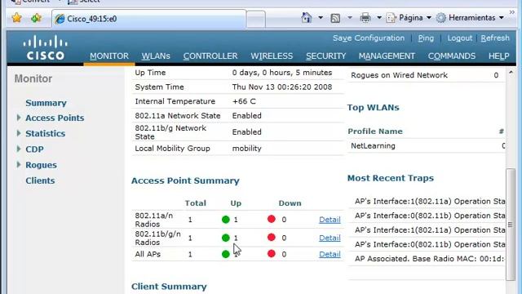Click the Herramientas gear icon

coord(440,18)
